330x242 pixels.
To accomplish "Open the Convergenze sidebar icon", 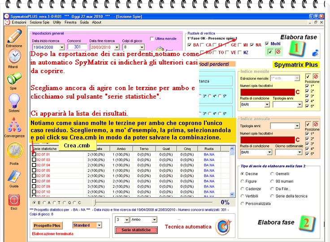I will [x=14, y=125].
